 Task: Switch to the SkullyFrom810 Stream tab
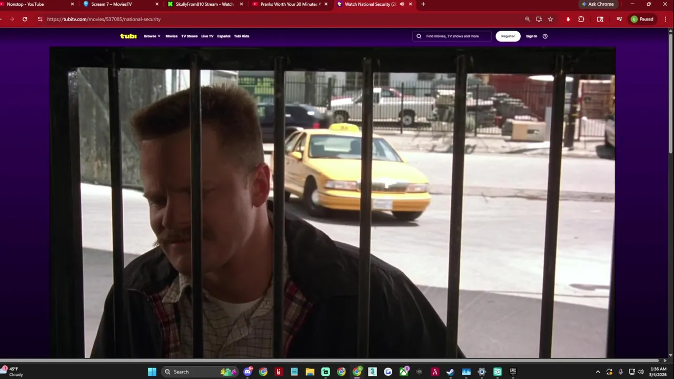(x=205, y=4)
